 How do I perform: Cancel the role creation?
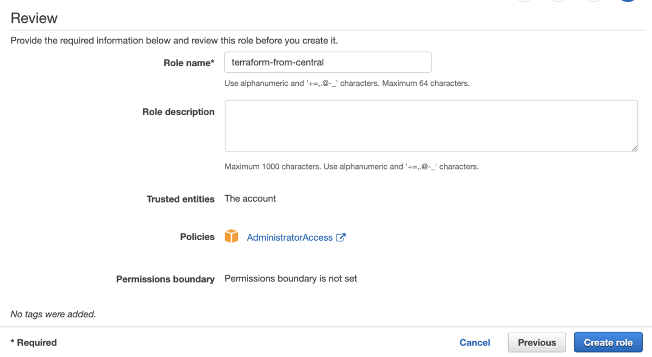pos(475,342)
